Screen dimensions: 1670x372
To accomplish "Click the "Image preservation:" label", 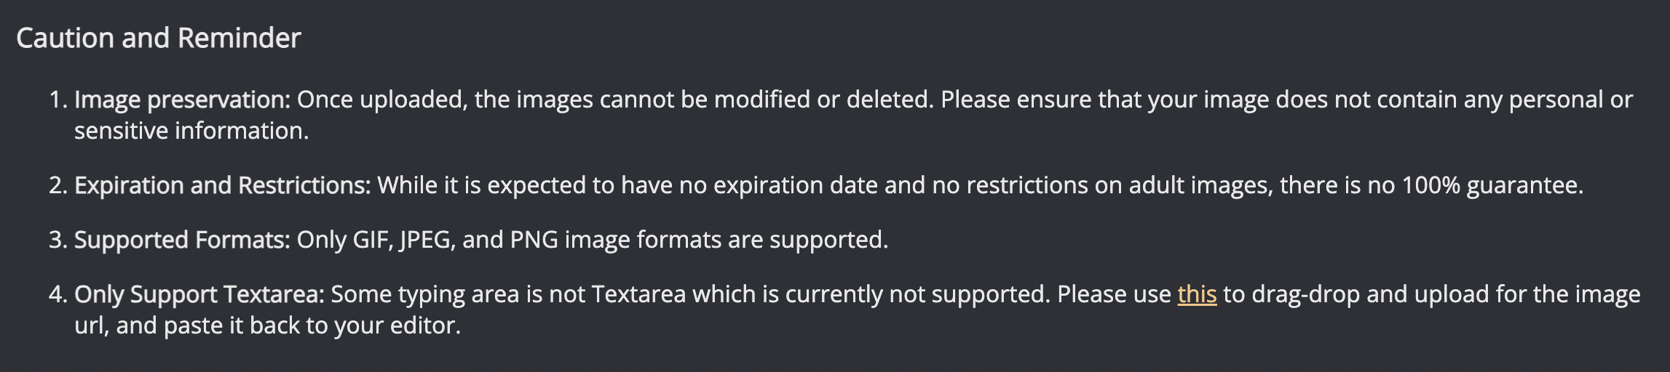I will click(x=182, y=100).
